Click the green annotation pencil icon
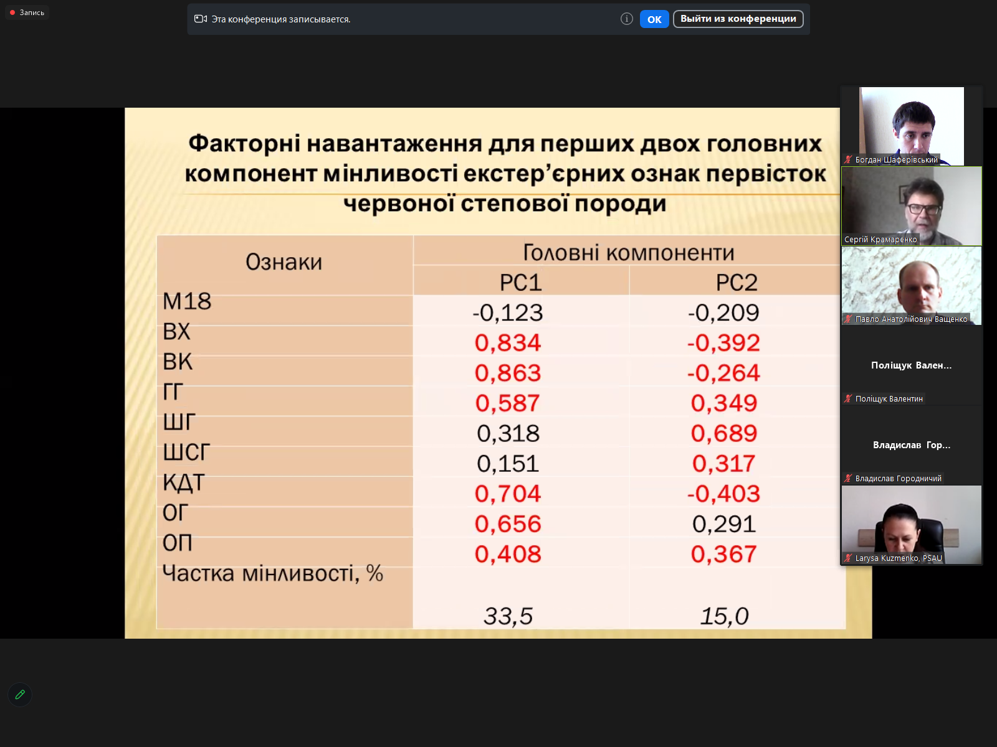 click(x=20, y=694)
